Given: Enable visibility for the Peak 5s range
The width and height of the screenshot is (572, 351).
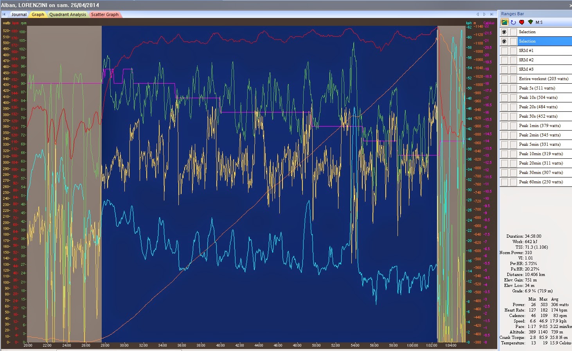Looking at the screenshot, I should (x=504, y=88).
